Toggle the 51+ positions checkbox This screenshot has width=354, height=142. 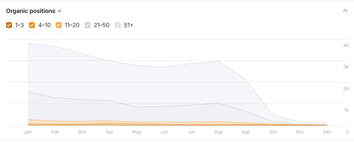point(118,25)
